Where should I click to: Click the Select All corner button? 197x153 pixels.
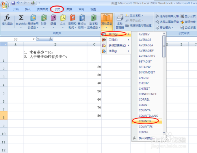click(4, 44)
